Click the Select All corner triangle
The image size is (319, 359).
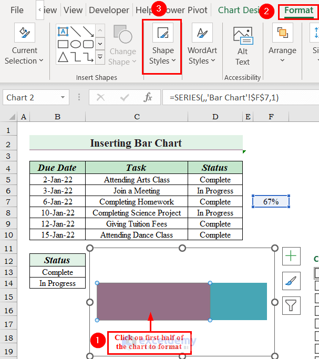coord(12,117)
